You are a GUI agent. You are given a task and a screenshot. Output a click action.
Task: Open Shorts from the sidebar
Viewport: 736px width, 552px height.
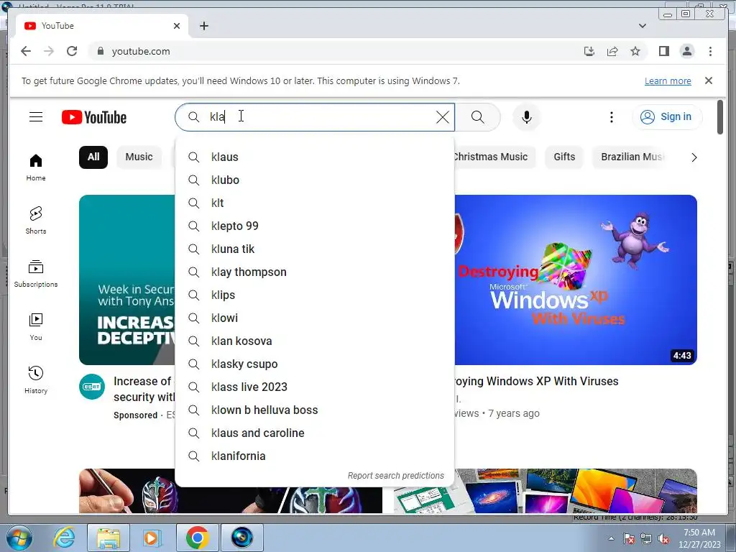(x=36, y=220)
